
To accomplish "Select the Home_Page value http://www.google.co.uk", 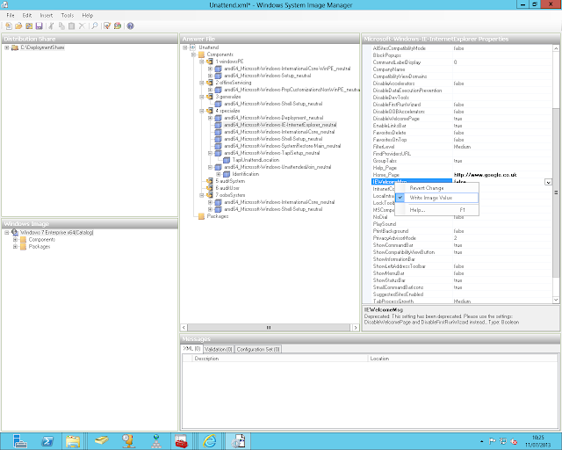I will tap(485, 175).
